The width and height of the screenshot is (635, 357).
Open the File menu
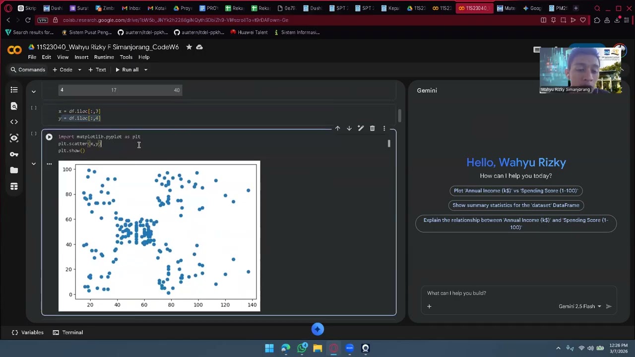(32, 57)
